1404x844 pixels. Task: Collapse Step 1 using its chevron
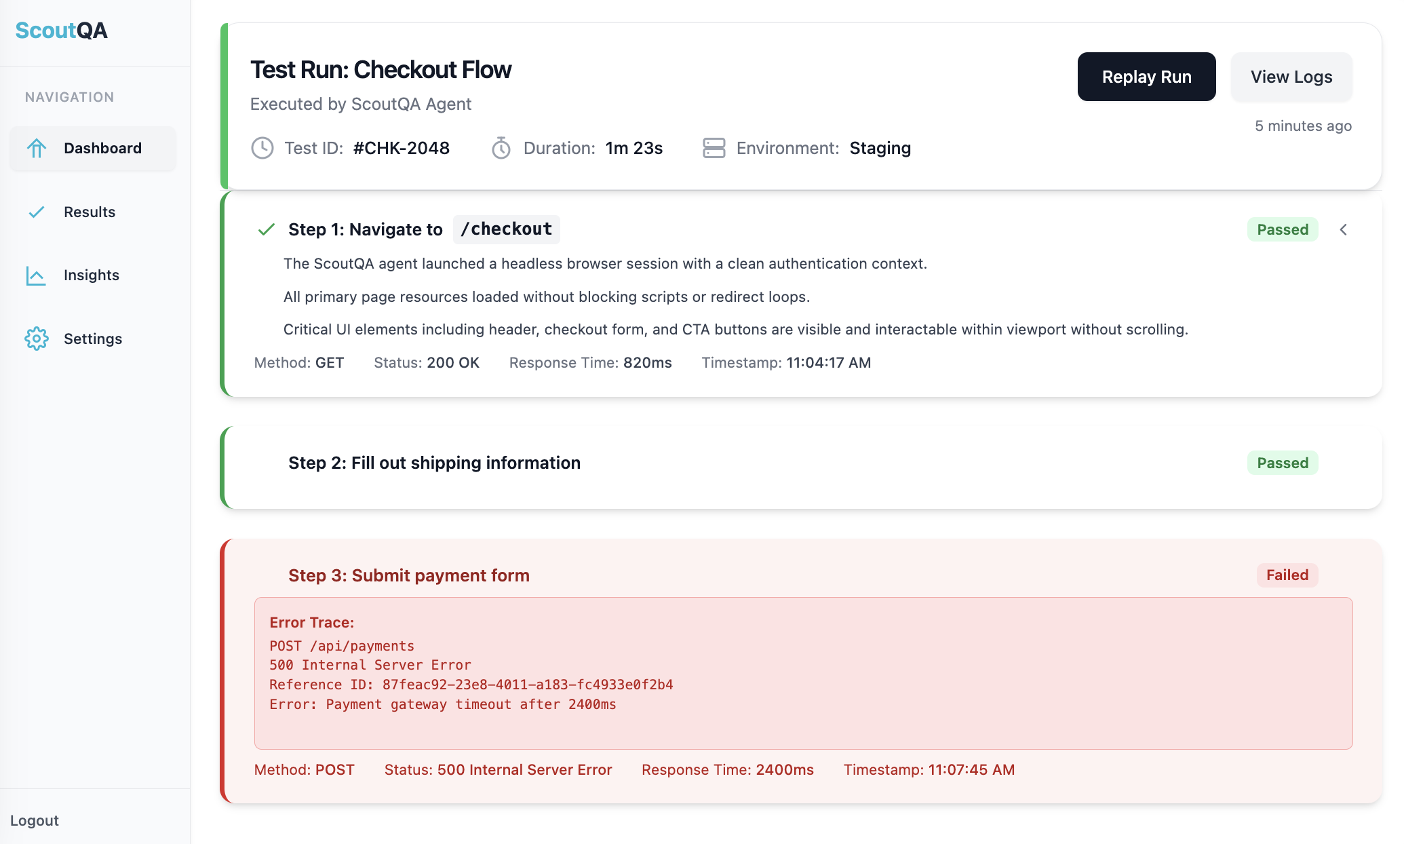click(x=1344, y=230)
